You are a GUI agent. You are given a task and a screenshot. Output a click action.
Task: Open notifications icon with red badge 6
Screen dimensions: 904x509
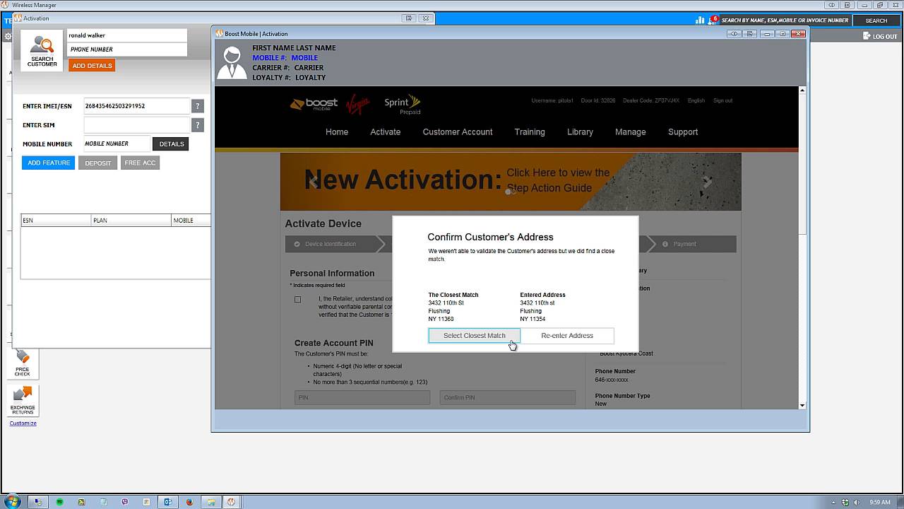713,20
